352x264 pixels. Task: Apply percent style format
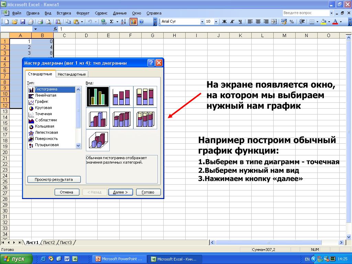click(291, 22)
